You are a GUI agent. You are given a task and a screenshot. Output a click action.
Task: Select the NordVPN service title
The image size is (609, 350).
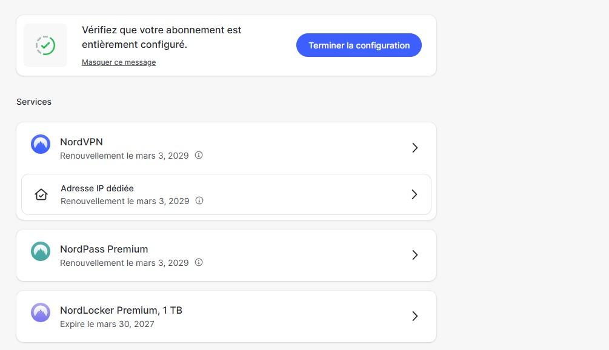pos(81,142)
